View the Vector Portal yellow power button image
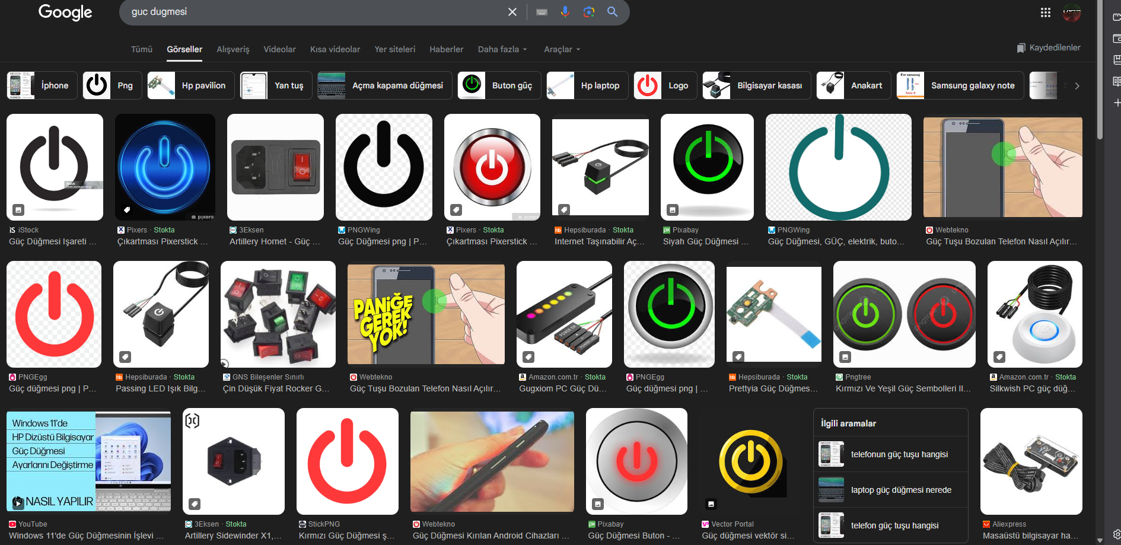Viewport: 1121px width, 545px height. [x=751, y=461]
